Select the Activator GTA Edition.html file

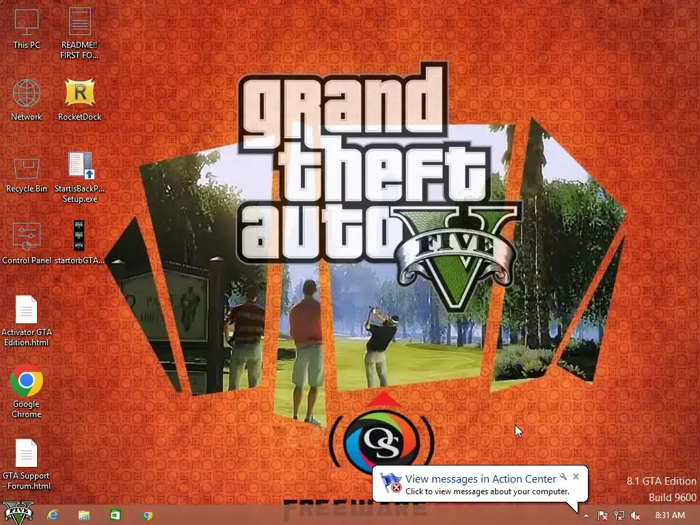click(x=27, y=321)
